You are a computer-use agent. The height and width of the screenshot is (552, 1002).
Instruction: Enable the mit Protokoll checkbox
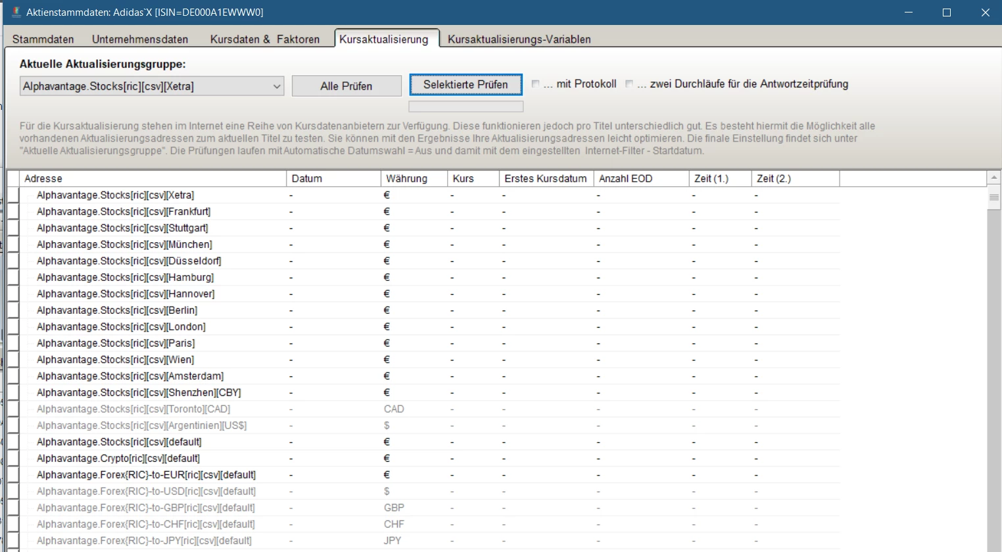536,84
